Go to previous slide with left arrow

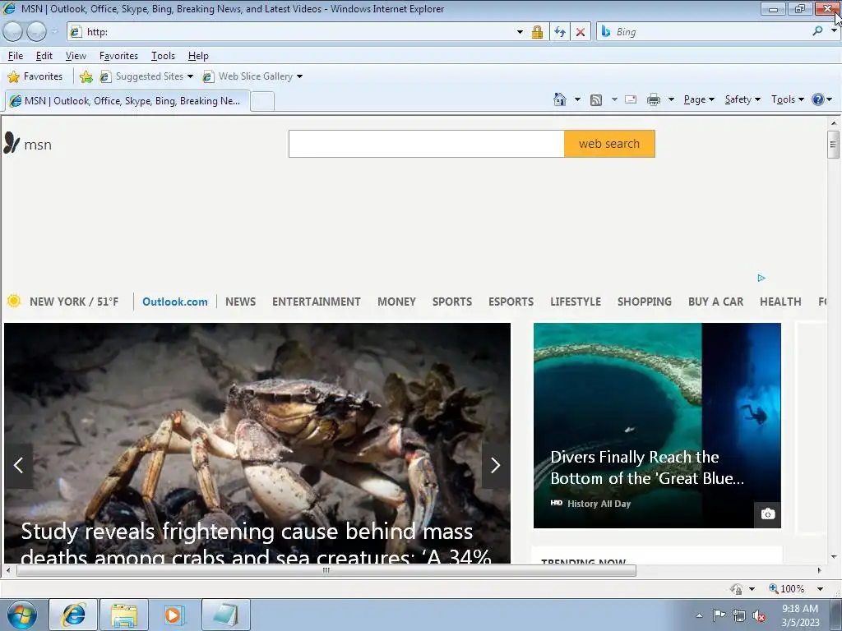tap(18, 465)
